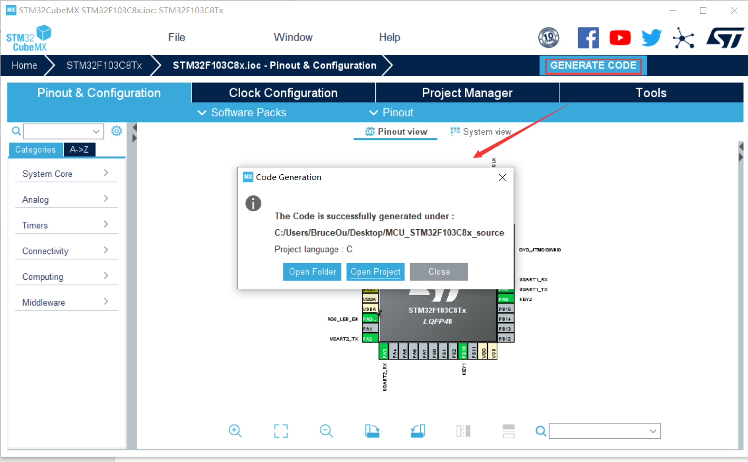Click the pin search magnifier icon in the bottom toolbar
The image size is (748, 462).
point(541,431)
